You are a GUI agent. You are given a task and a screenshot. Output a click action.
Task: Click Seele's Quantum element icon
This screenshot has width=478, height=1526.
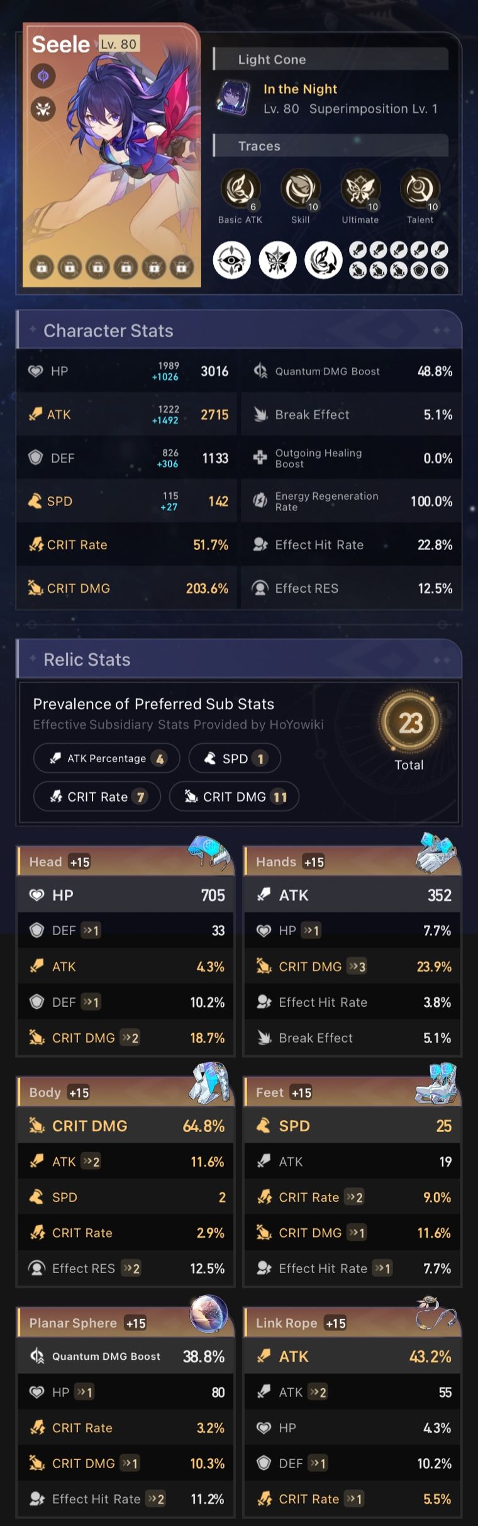point(43,77)
